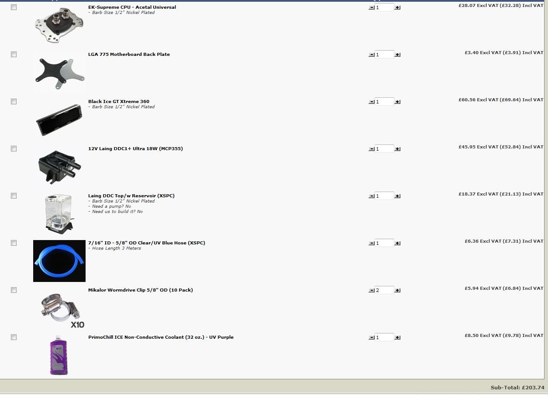Screen dimensions: 548x395
Task: Decrease quantity of Mikalor Wormdrive Clip
Action: tap(372, 290)
